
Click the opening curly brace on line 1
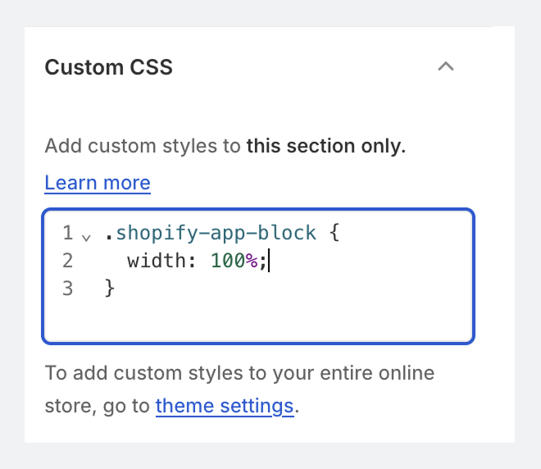coord(334,234)
